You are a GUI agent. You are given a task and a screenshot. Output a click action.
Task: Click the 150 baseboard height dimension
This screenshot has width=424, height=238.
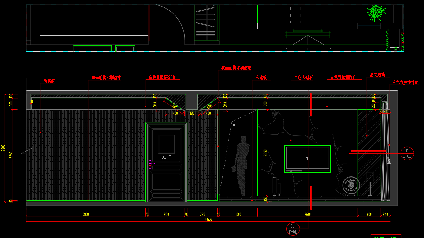pos(265,199)
